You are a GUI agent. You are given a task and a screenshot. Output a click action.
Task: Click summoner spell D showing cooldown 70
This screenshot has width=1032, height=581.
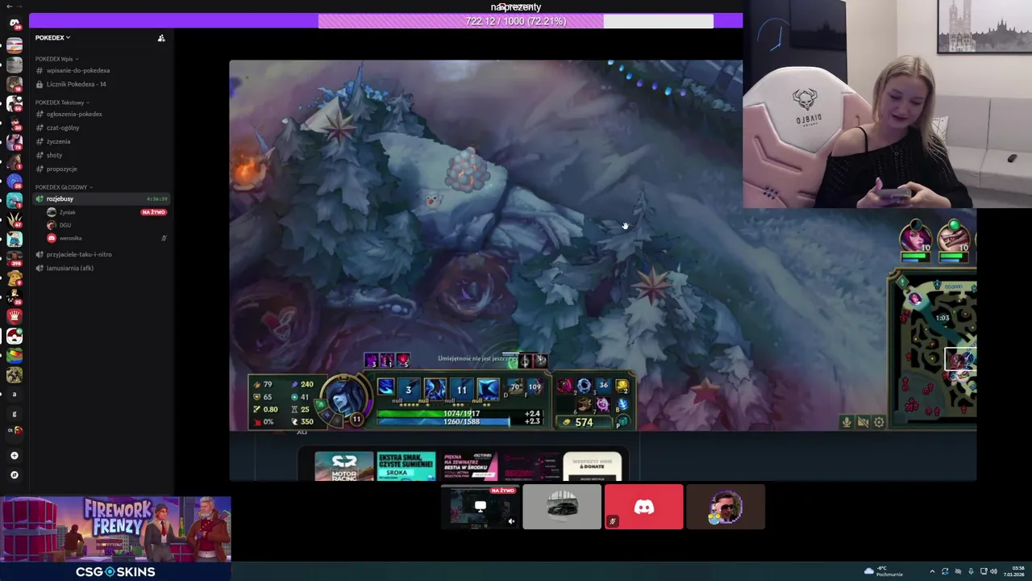(514, 387)
